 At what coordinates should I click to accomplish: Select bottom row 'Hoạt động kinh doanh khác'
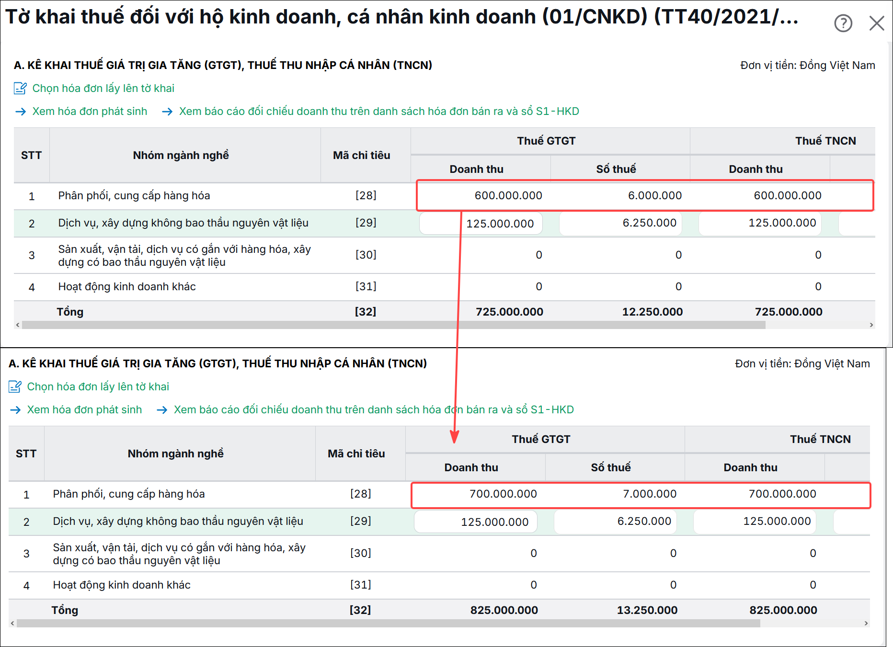[439, 585]
